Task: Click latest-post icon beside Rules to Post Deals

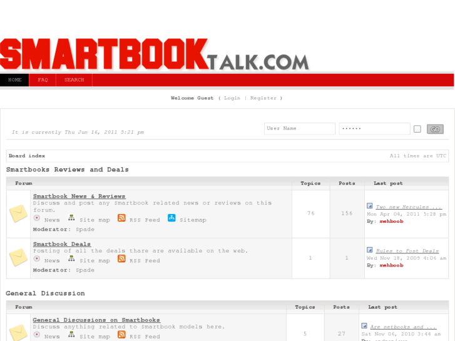Action: click(369, 250)
